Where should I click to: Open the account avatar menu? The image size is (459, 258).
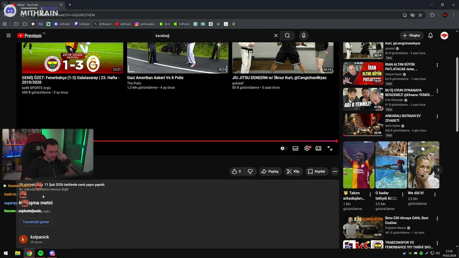click(444, 35)
